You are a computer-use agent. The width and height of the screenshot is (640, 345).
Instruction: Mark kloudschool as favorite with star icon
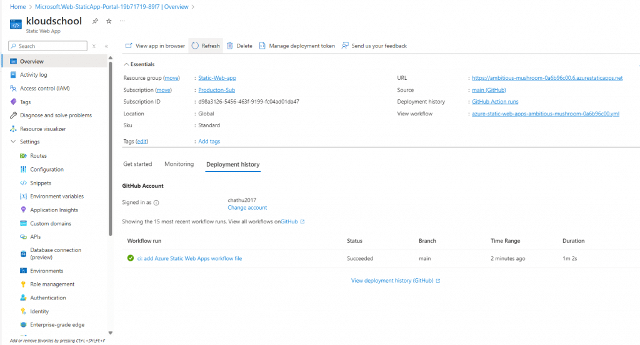pos(109,21)
